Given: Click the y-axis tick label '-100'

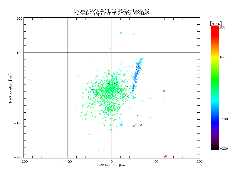Looking at the screenshot, I should point(18,123).
